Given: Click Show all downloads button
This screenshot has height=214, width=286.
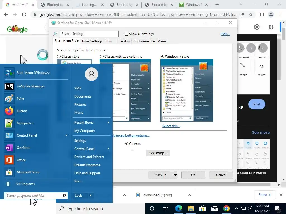Looking at the screenshot, I should (265, 195).
